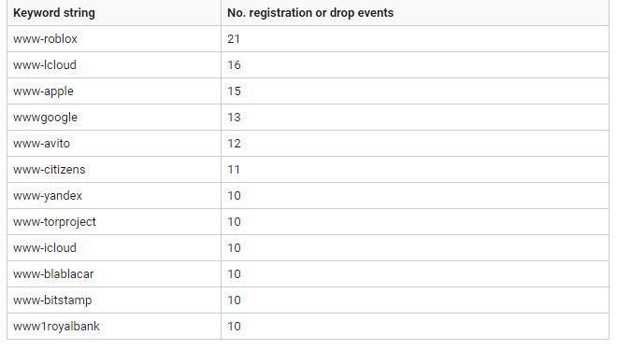Select the www-bitstamp table entry
Image resolution: width=617 pixels, height=349 pixels.
point(52,300)
